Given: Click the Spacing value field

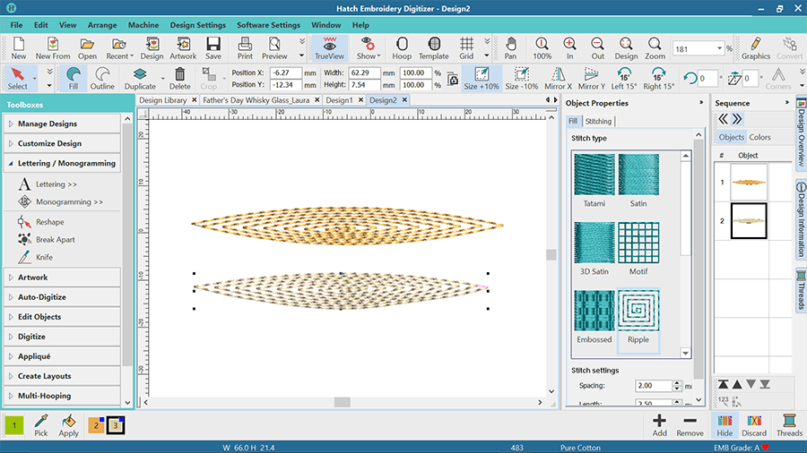Looking at the screenshot, I should (x=653, y=386).
